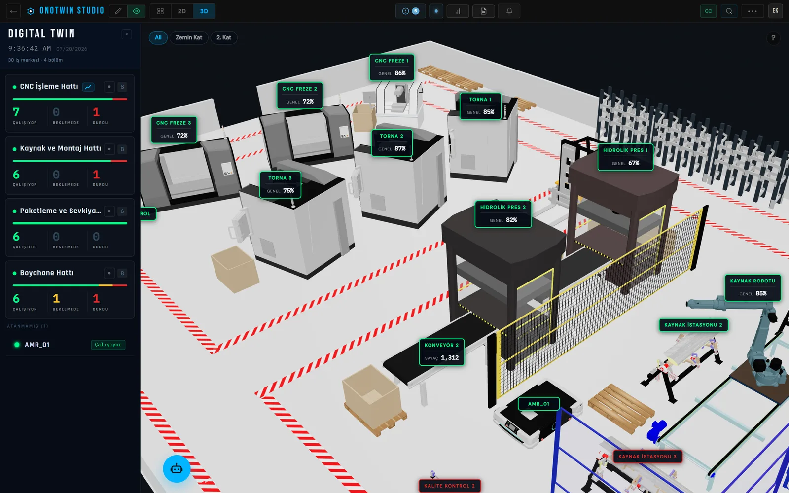
Task: Select the HİDROLİK PRES 2 label
Action: pos(503,214)
